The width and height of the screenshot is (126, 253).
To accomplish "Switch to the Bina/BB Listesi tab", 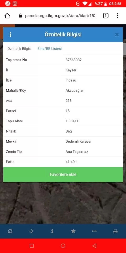I will click(x=50, y=48).
